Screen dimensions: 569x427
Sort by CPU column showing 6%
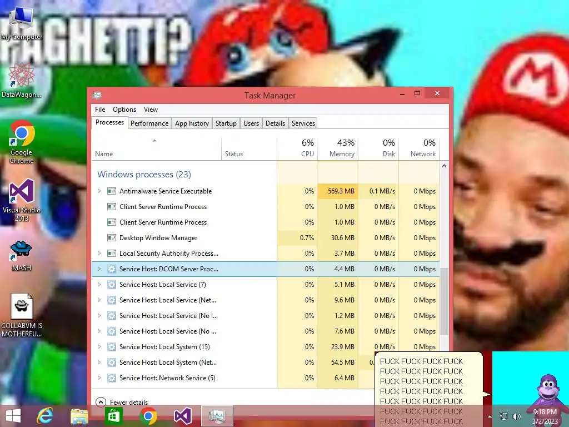click(x=298, y=148)
